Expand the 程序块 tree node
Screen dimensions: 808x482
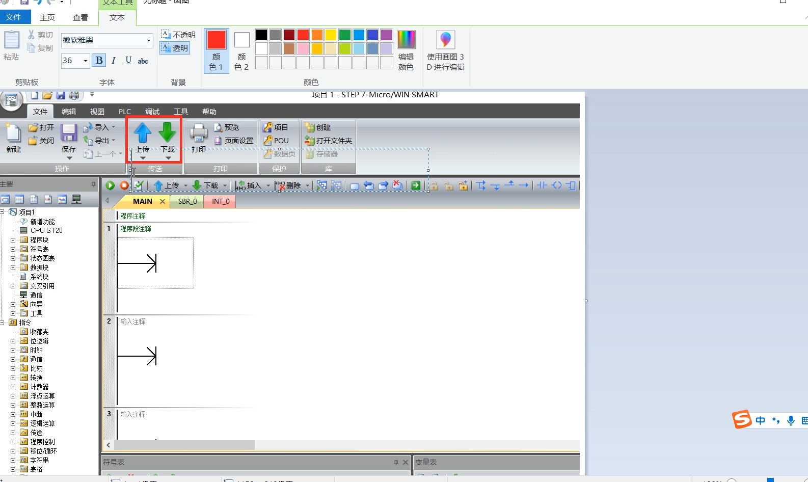tap(13, 240)
